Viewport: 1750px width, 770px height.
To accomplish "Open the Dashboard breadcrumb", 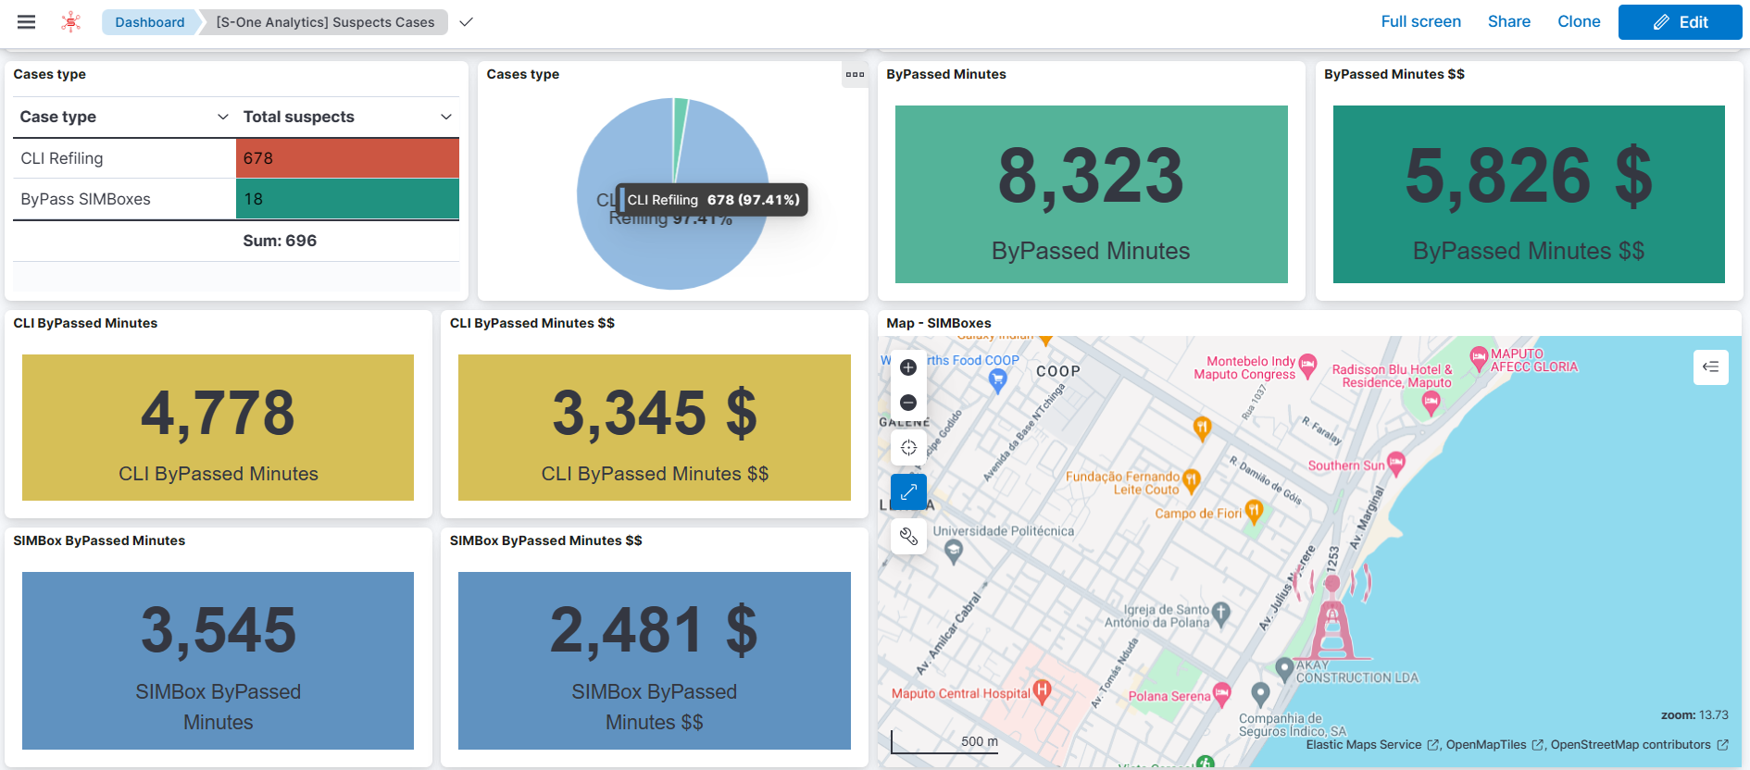I will coord(149,22).
